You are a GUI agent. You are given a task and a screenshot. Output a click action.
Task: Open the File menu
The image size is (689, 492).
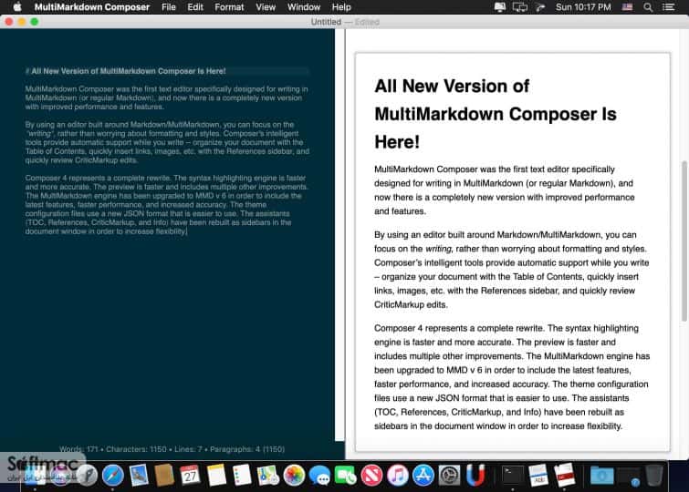[168, 7]
